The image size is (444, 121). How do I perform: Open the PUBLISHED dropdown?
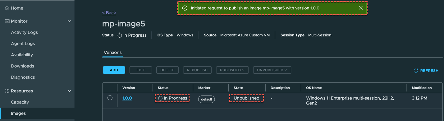coord(232,70)
